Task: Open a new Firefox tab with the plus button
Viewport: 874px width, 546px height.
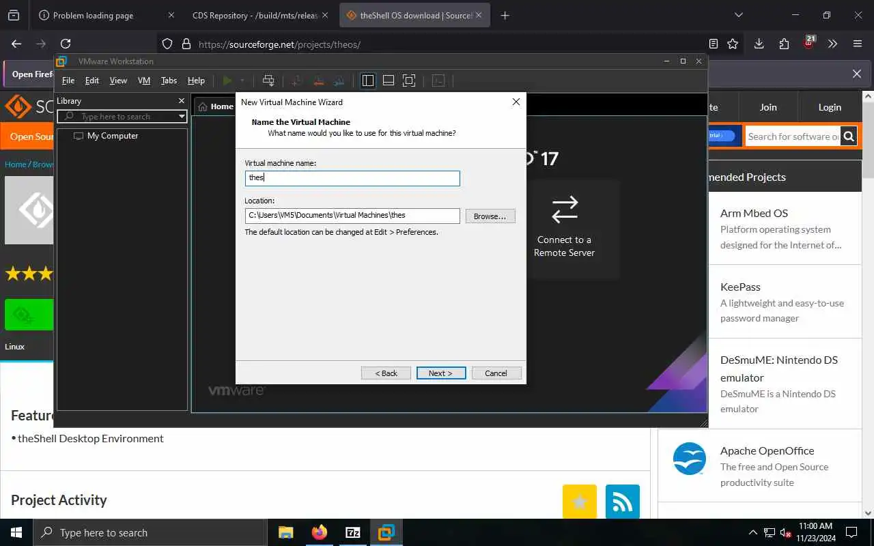Action: point(505,15)
